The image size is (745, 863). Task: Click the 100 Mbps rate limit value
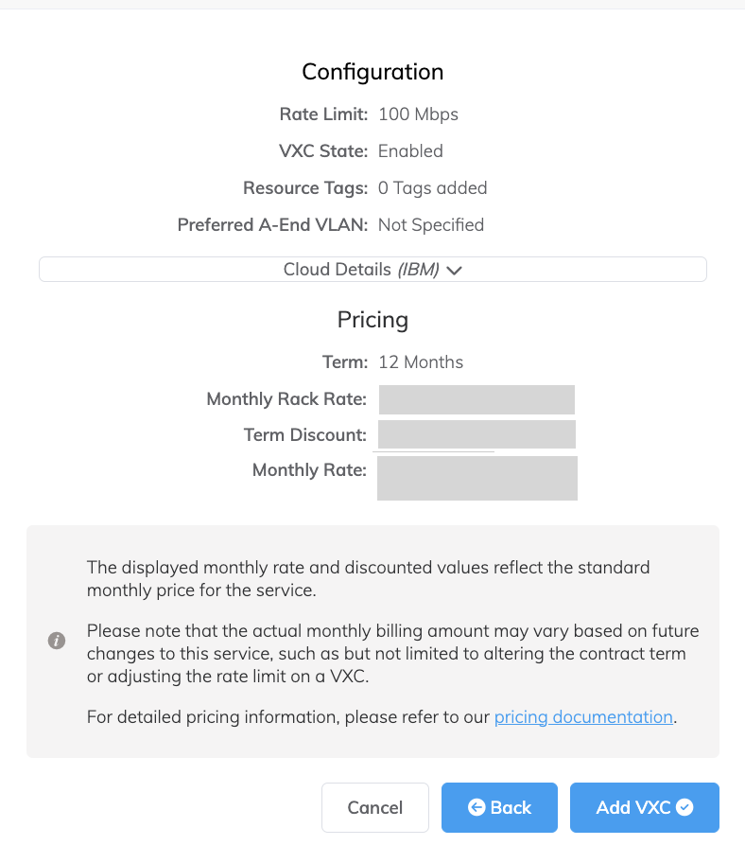point(418,114)
